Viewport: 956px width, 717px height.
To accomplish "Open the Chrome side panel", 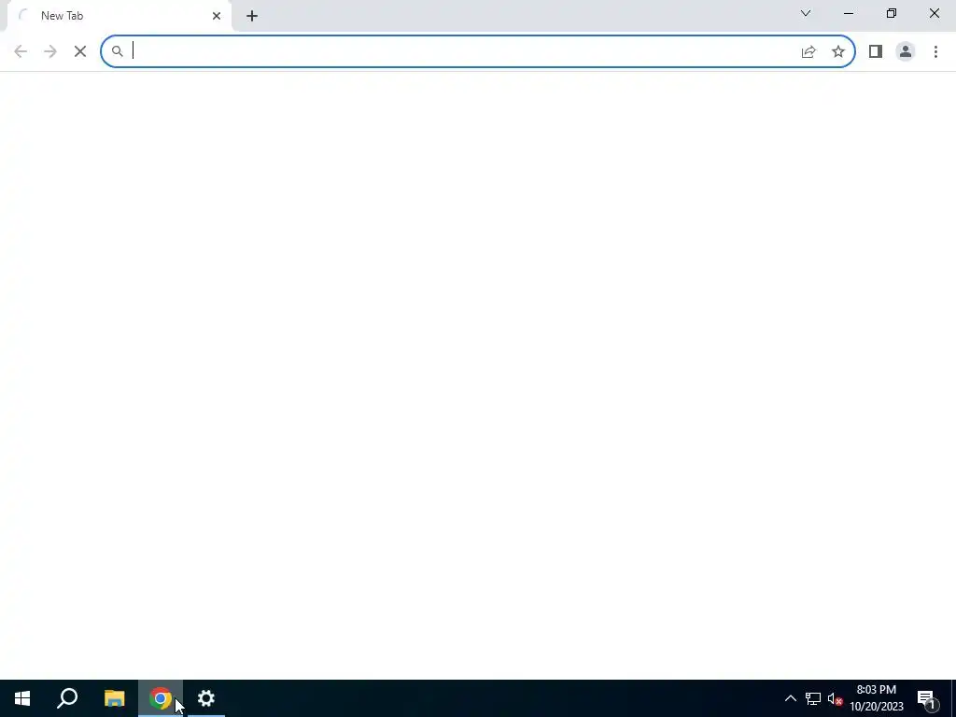I will [876, 52].
